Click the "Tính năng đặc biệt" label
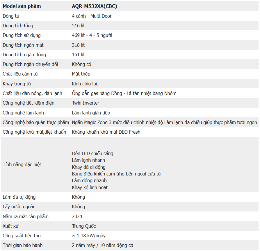This screenshot has width=260, height=251. point(22,164)
